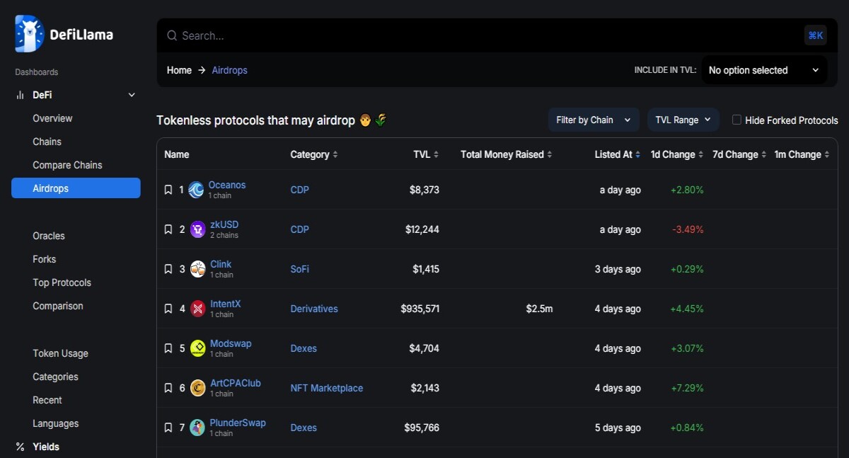Click the DefiLlama logo icon

[x=30, y=34]
